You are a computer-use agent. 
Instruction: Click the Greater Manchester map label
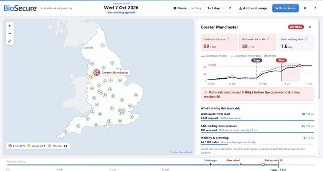115,73
